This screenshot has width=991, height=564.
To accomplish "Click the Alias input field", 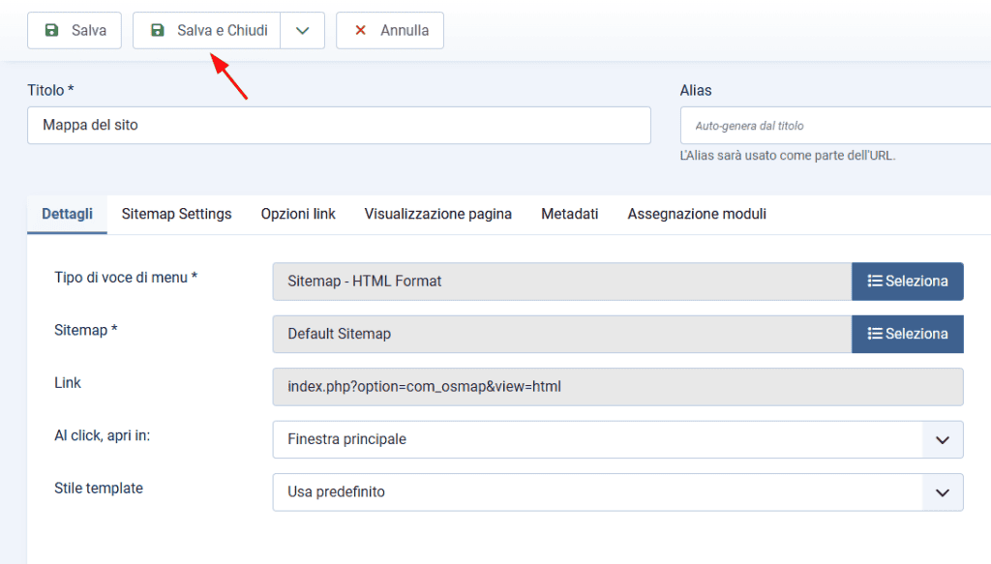I will (x=832, y=125).
